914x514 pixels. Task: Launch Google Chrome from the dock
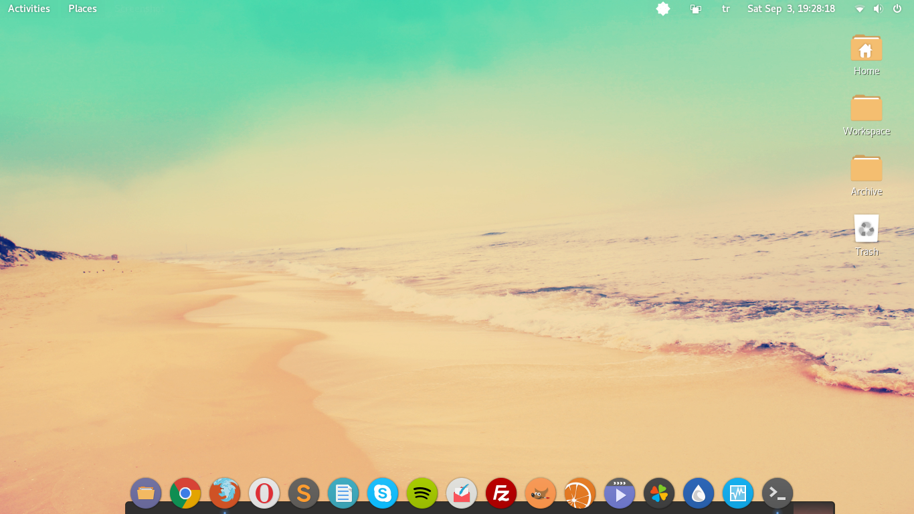[185, 493]
